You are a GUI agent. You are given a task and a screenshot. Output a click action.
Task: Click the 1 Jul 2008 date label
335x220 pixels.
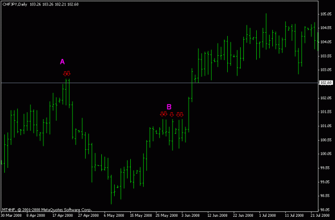coord(267,215)
